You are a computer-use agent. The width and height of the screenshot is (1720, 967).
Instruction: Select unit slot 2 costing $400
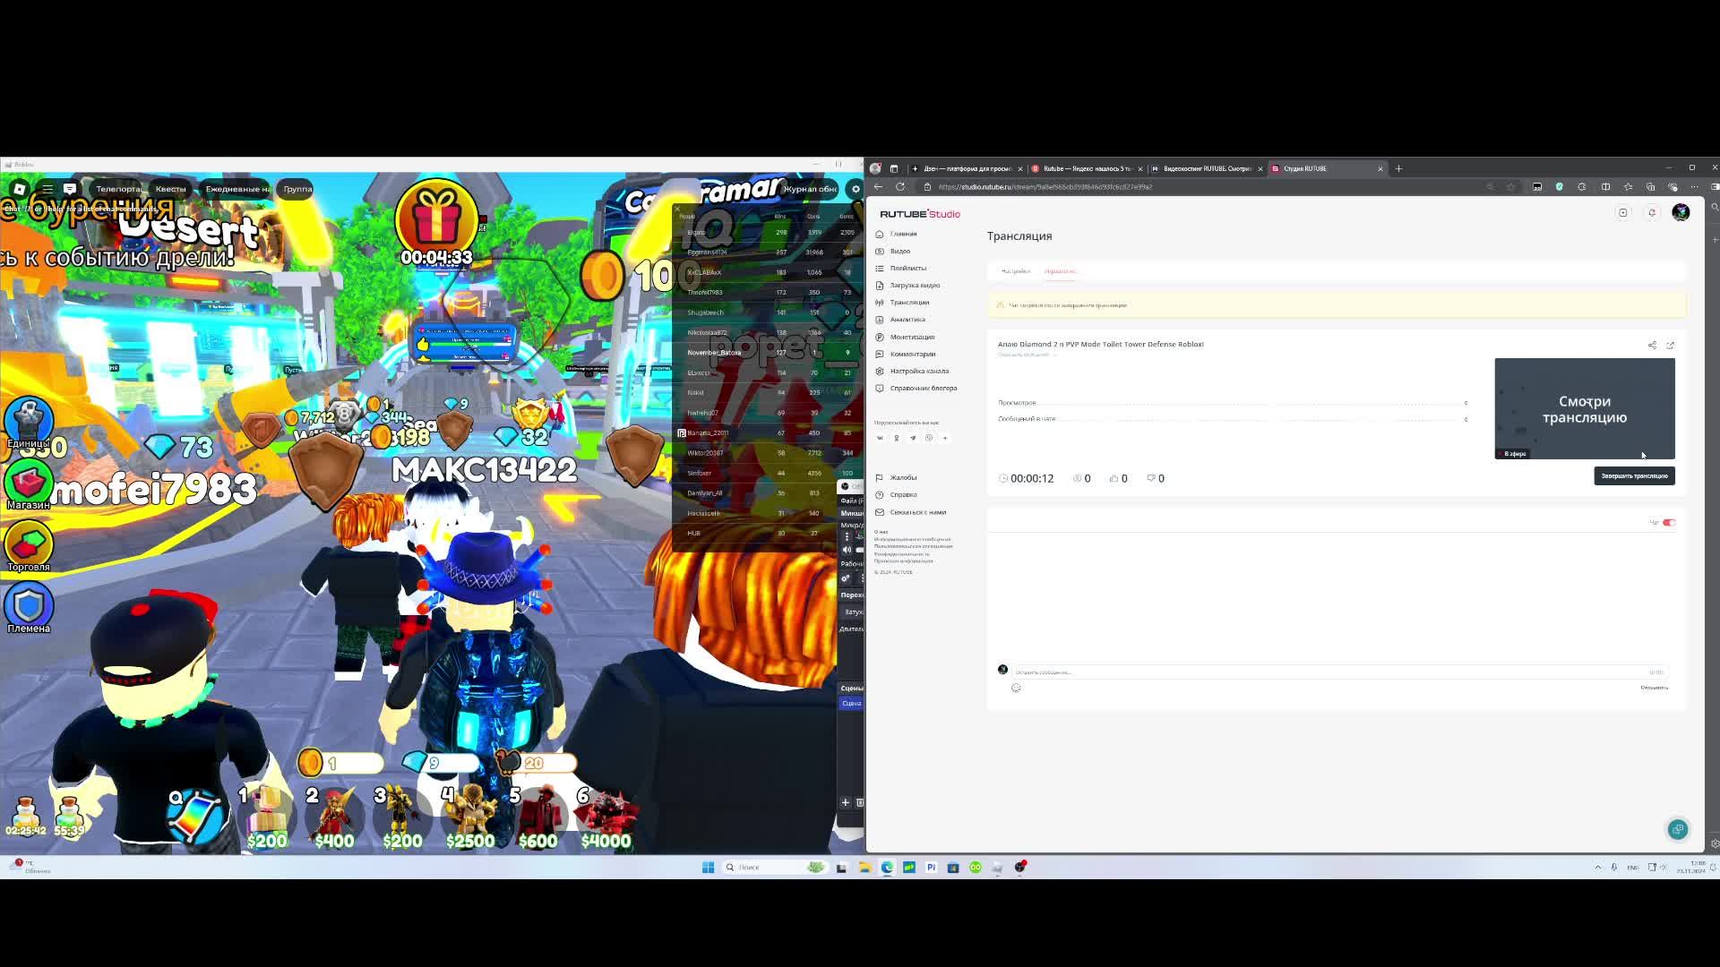[334, 817]
